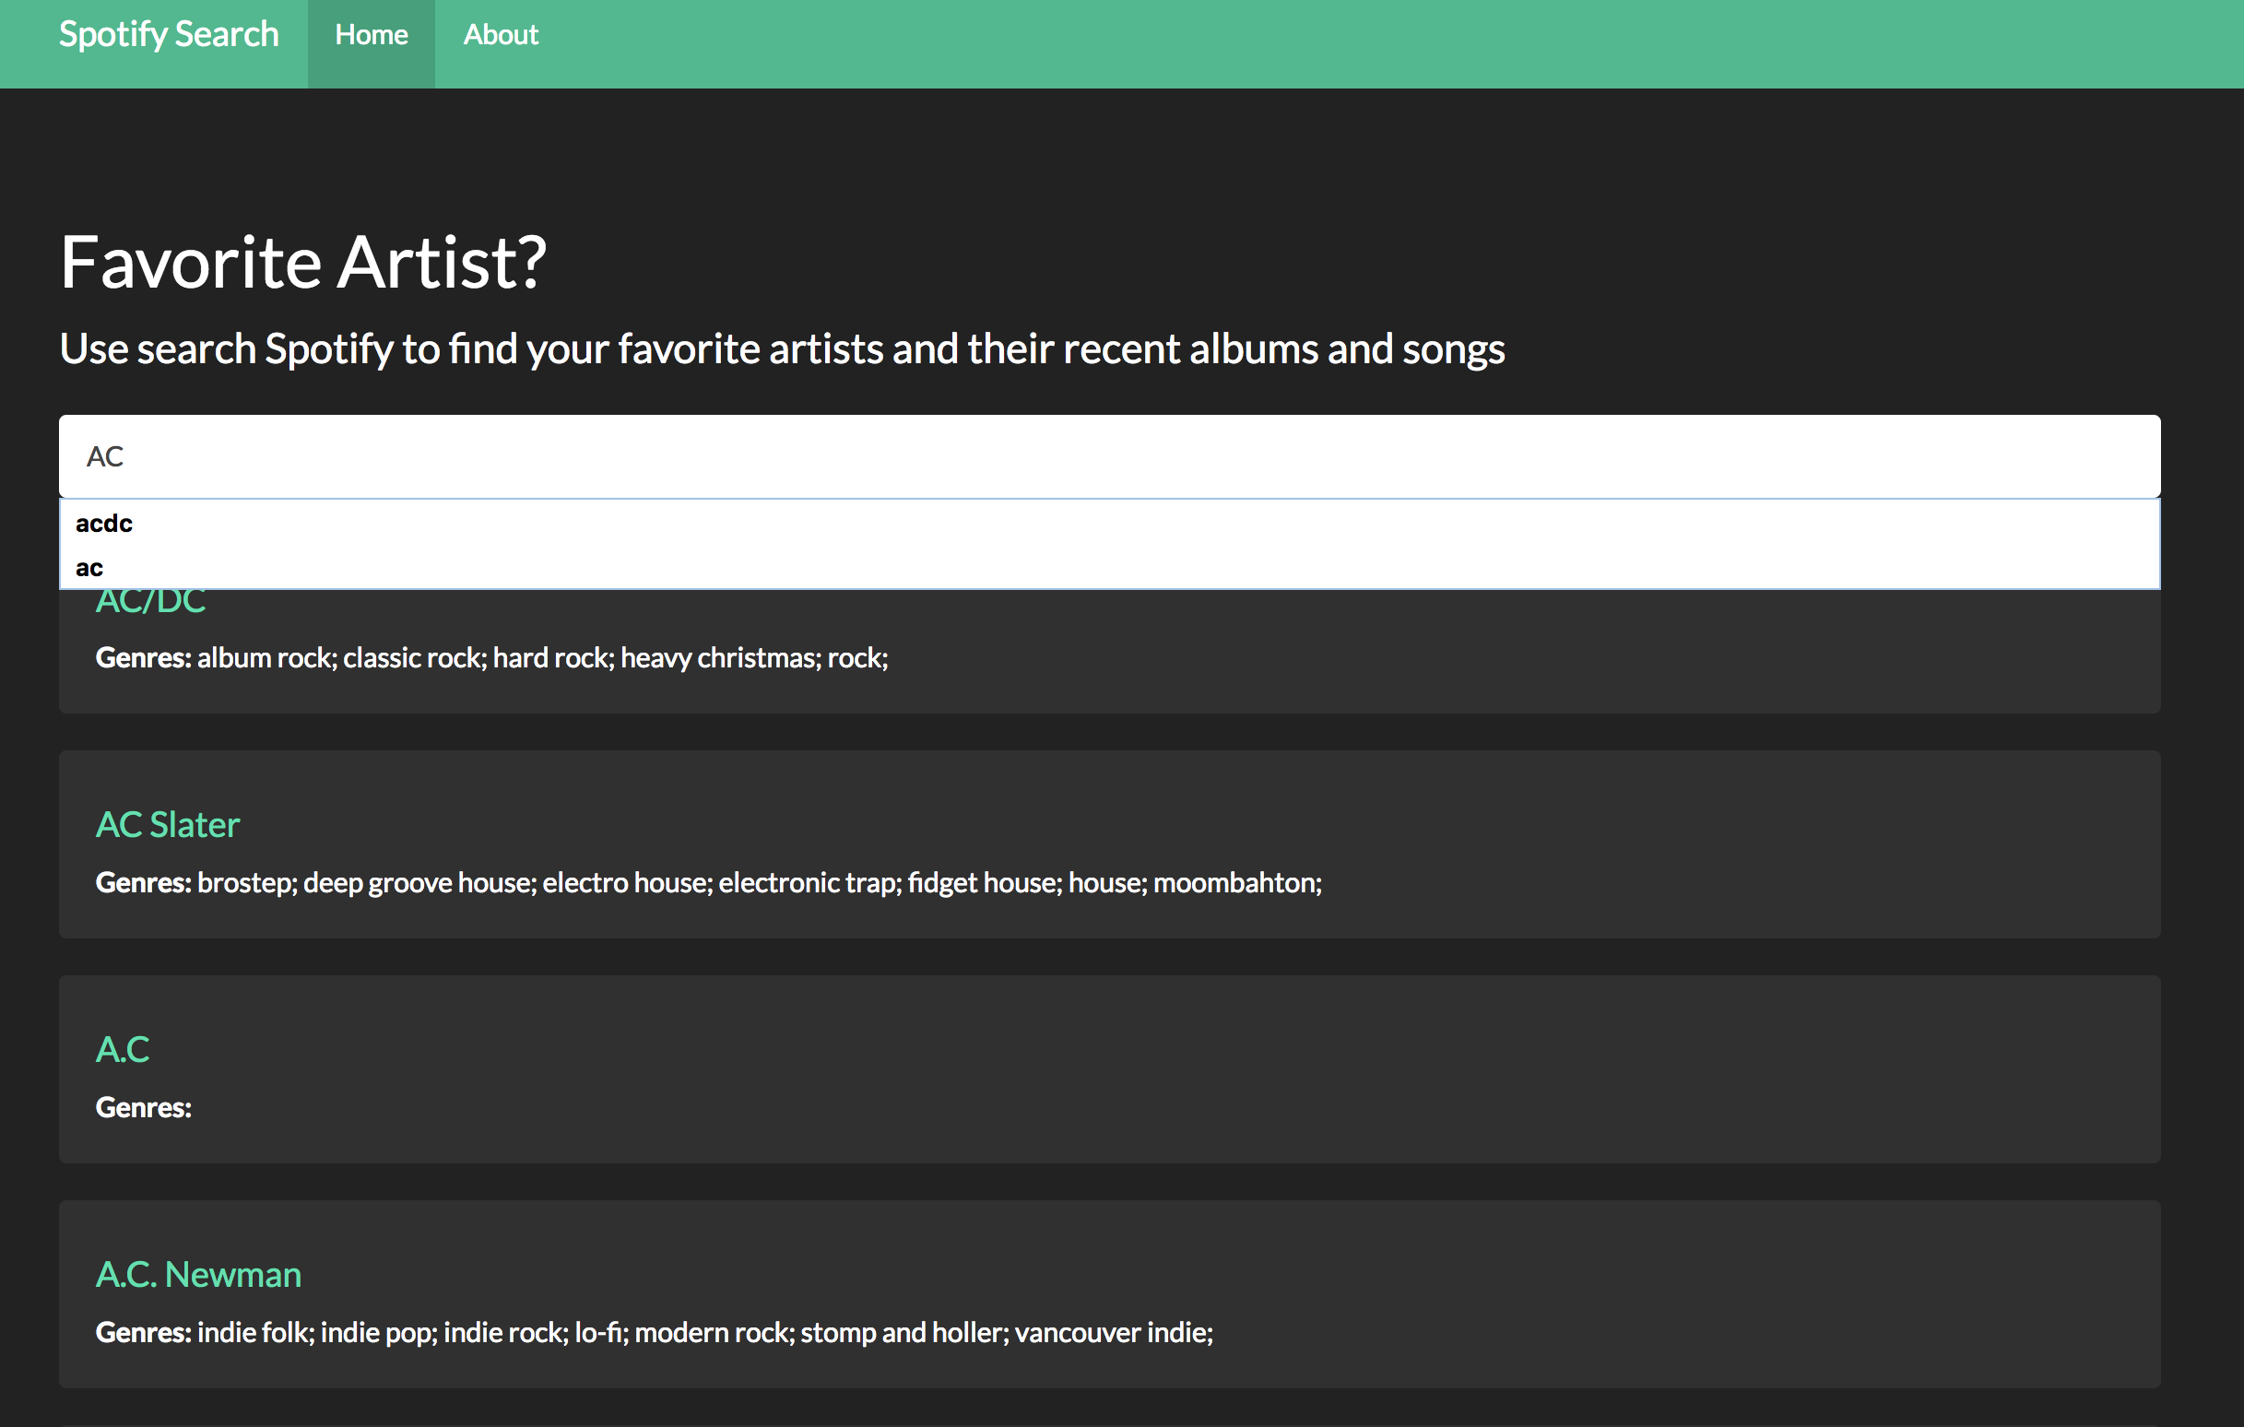The width and height of the screenshot is (2244, 1427).
Task: Click the A.C artist name
Action: coord(122,1050)
